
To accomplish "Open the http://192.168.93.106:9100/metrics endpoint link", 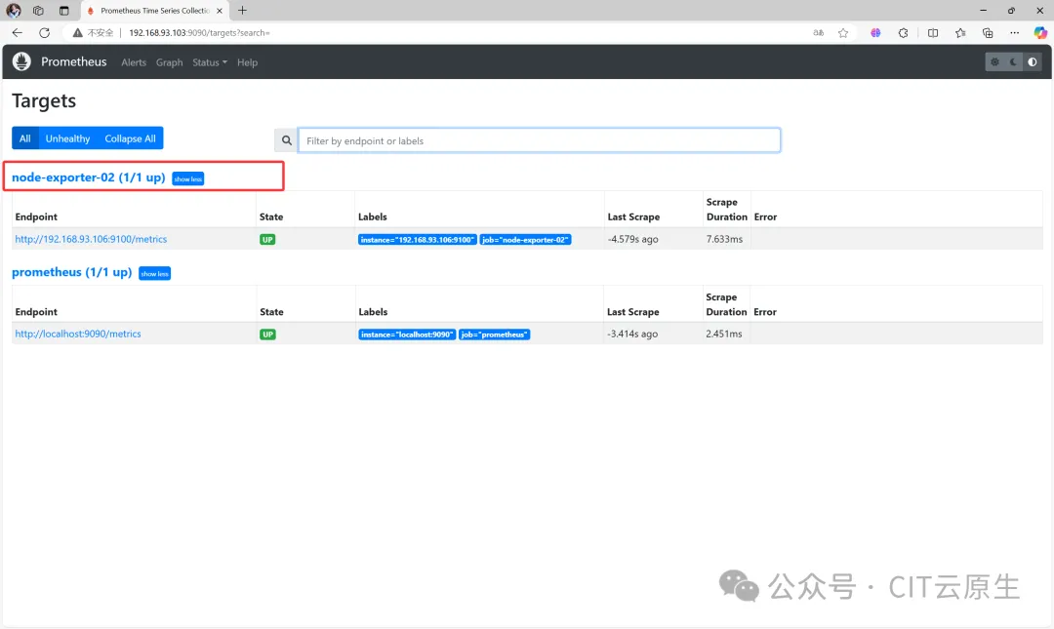I will tap(91, 239).
